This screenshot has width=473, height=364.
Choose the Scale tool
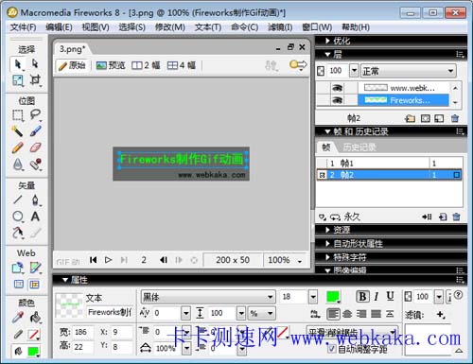pyautogui.click(x=18, y=80)
